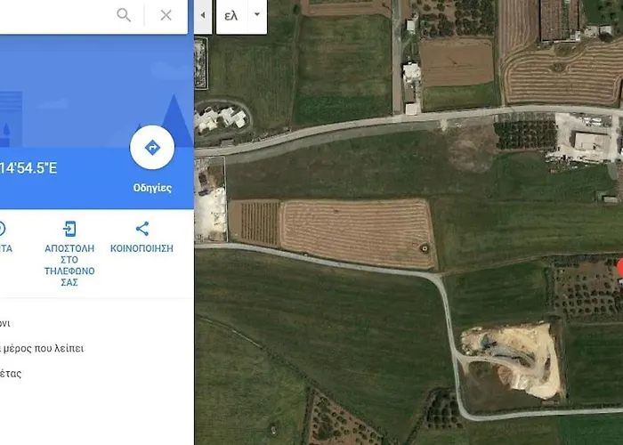Click the blue header illustration
Image resolution: width=623 pixels, height=445 pixels.
96,92
